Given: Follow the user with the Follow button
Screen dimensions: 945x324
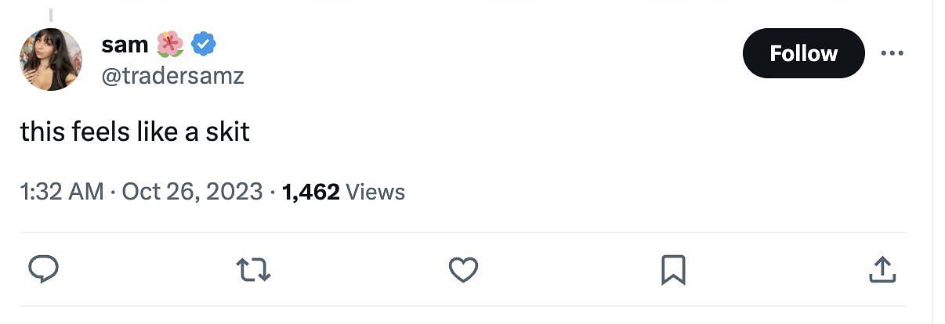Looking at the screenshot, I should 803,53.
